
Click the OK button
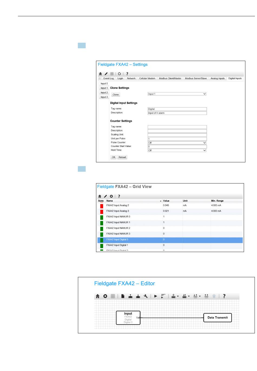click(x=114, y=157)
